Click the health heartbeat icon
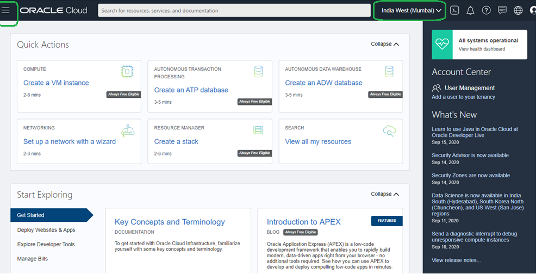This screenshot has width=536, height=274. point(442,45)
